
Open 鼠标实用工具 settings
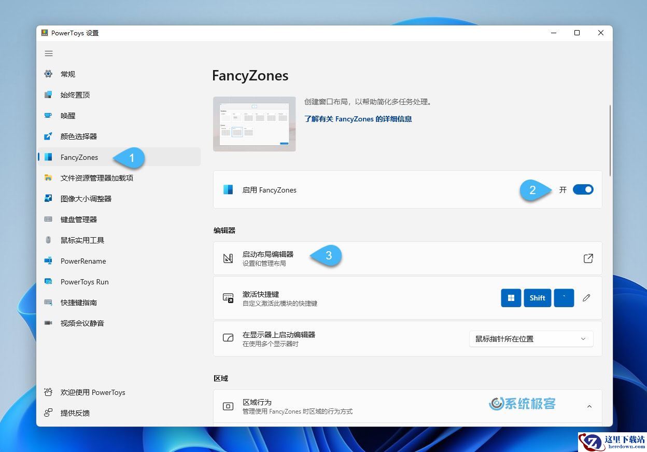(119, 240)
